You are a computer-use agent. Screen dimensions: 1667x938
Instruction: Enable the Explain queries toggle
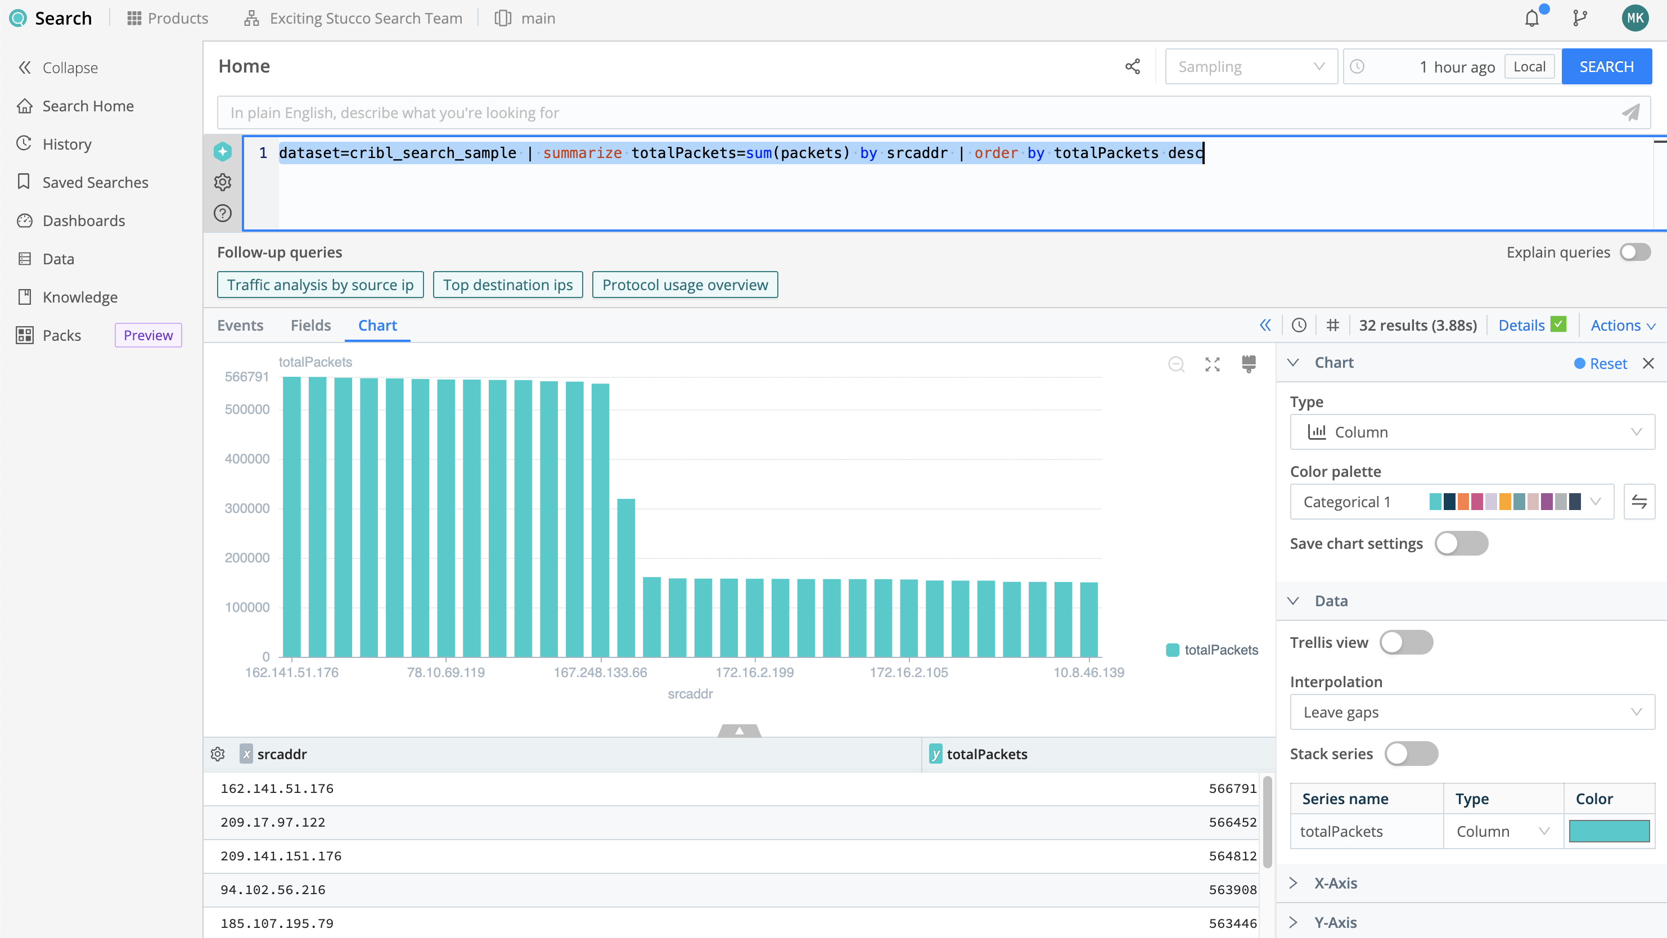pos(1634,252)
